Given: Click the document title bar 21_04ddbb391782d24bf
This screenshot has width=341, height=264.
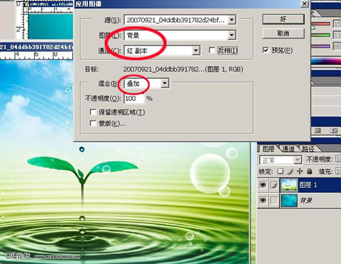Looking at the screenshot, I should tap(36, 47).
